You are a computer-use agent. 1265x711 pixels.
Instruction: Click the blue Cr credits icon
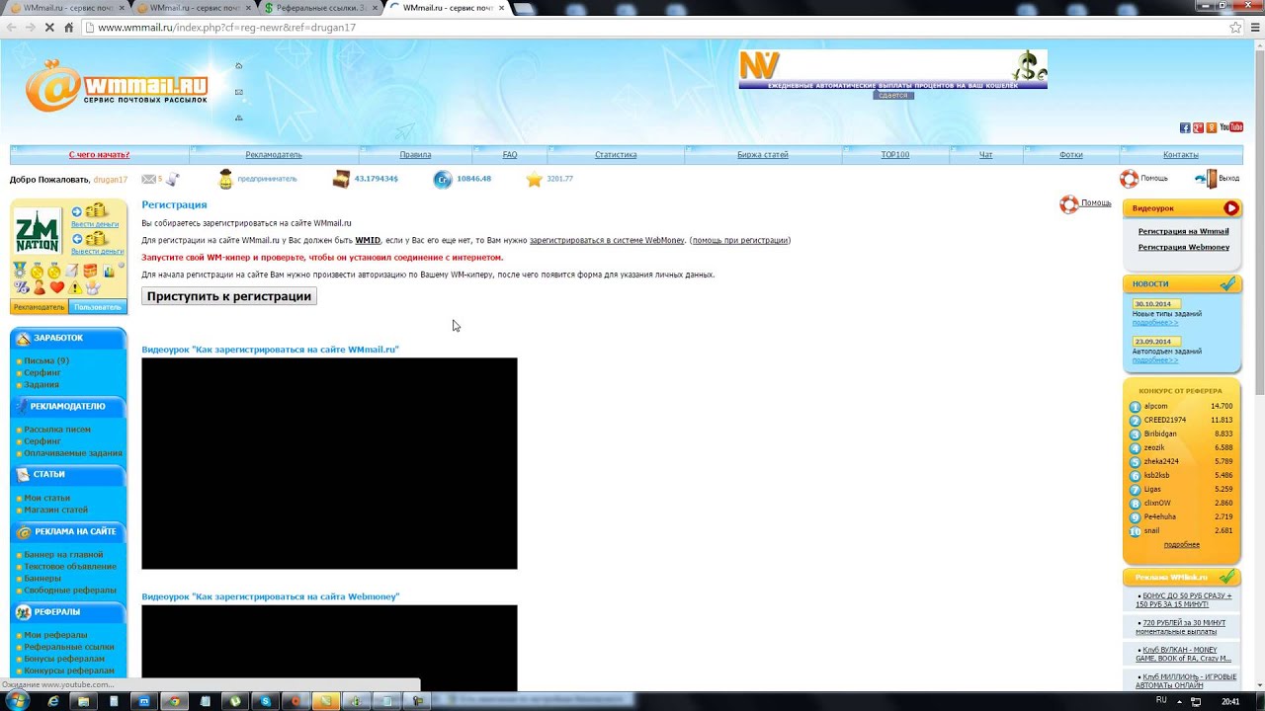[443, 179]
